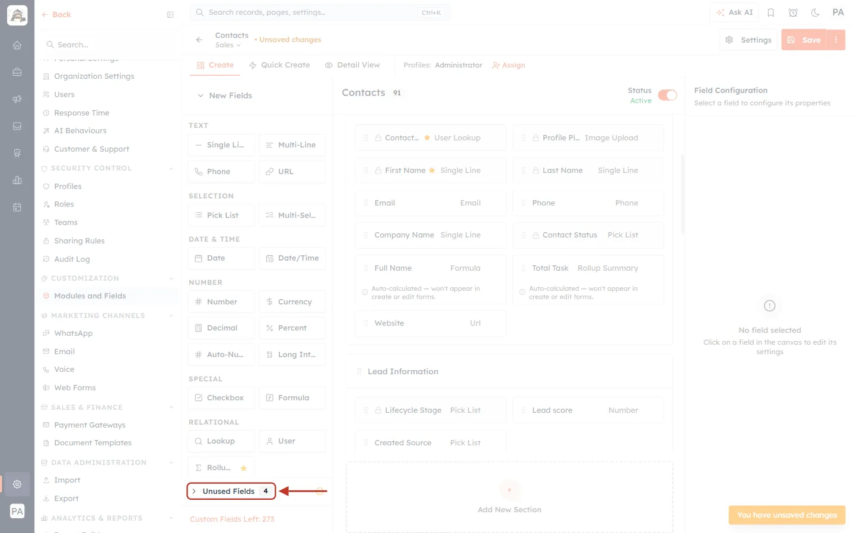Image resolution: width=854 pixels, height=533 pixels.
Task: Add a Formula field from palette
Action: pyautogui.click(x=292, y=398)
